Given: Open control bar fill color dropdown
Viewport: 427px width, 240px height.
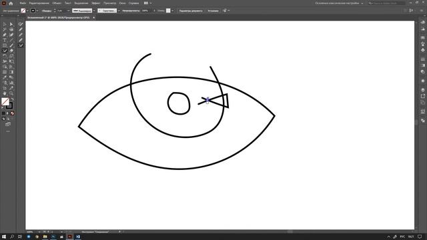Looking at the screenshot, I should pyautogui.click(x=27, y=11).
